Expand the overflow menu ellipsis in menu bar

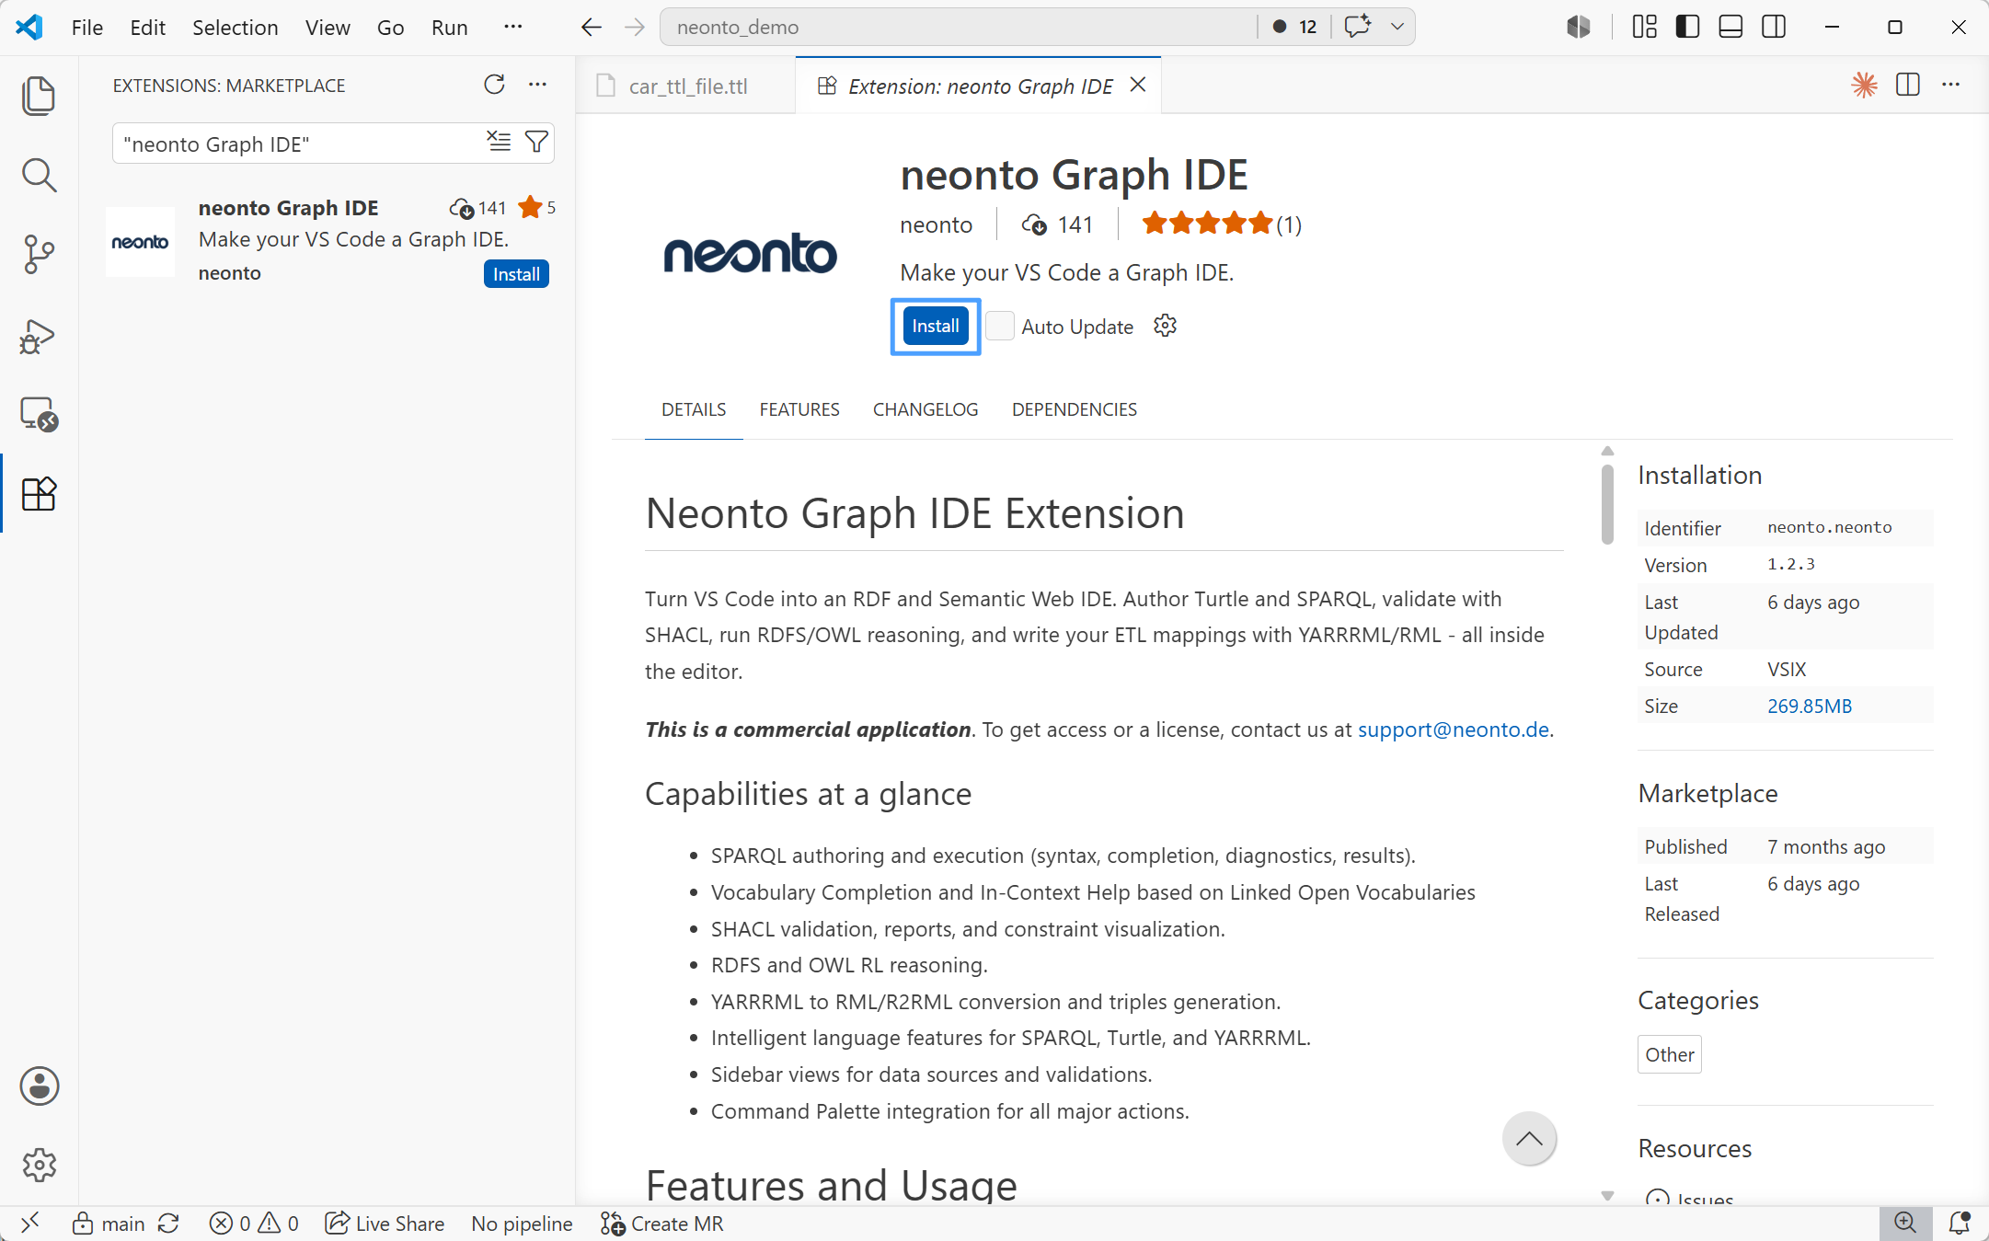[x=512, y=28]
